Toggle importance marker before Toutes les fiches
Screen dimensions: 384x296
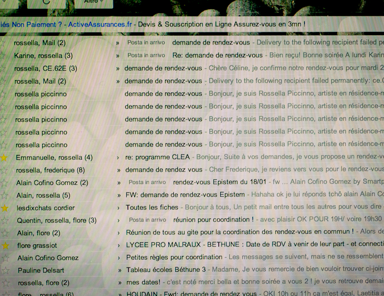click(119, 208)
